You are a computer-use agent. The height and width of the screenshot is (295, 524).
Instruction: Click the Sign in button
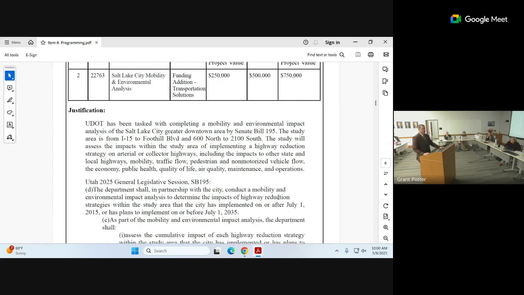pos(332,42)
